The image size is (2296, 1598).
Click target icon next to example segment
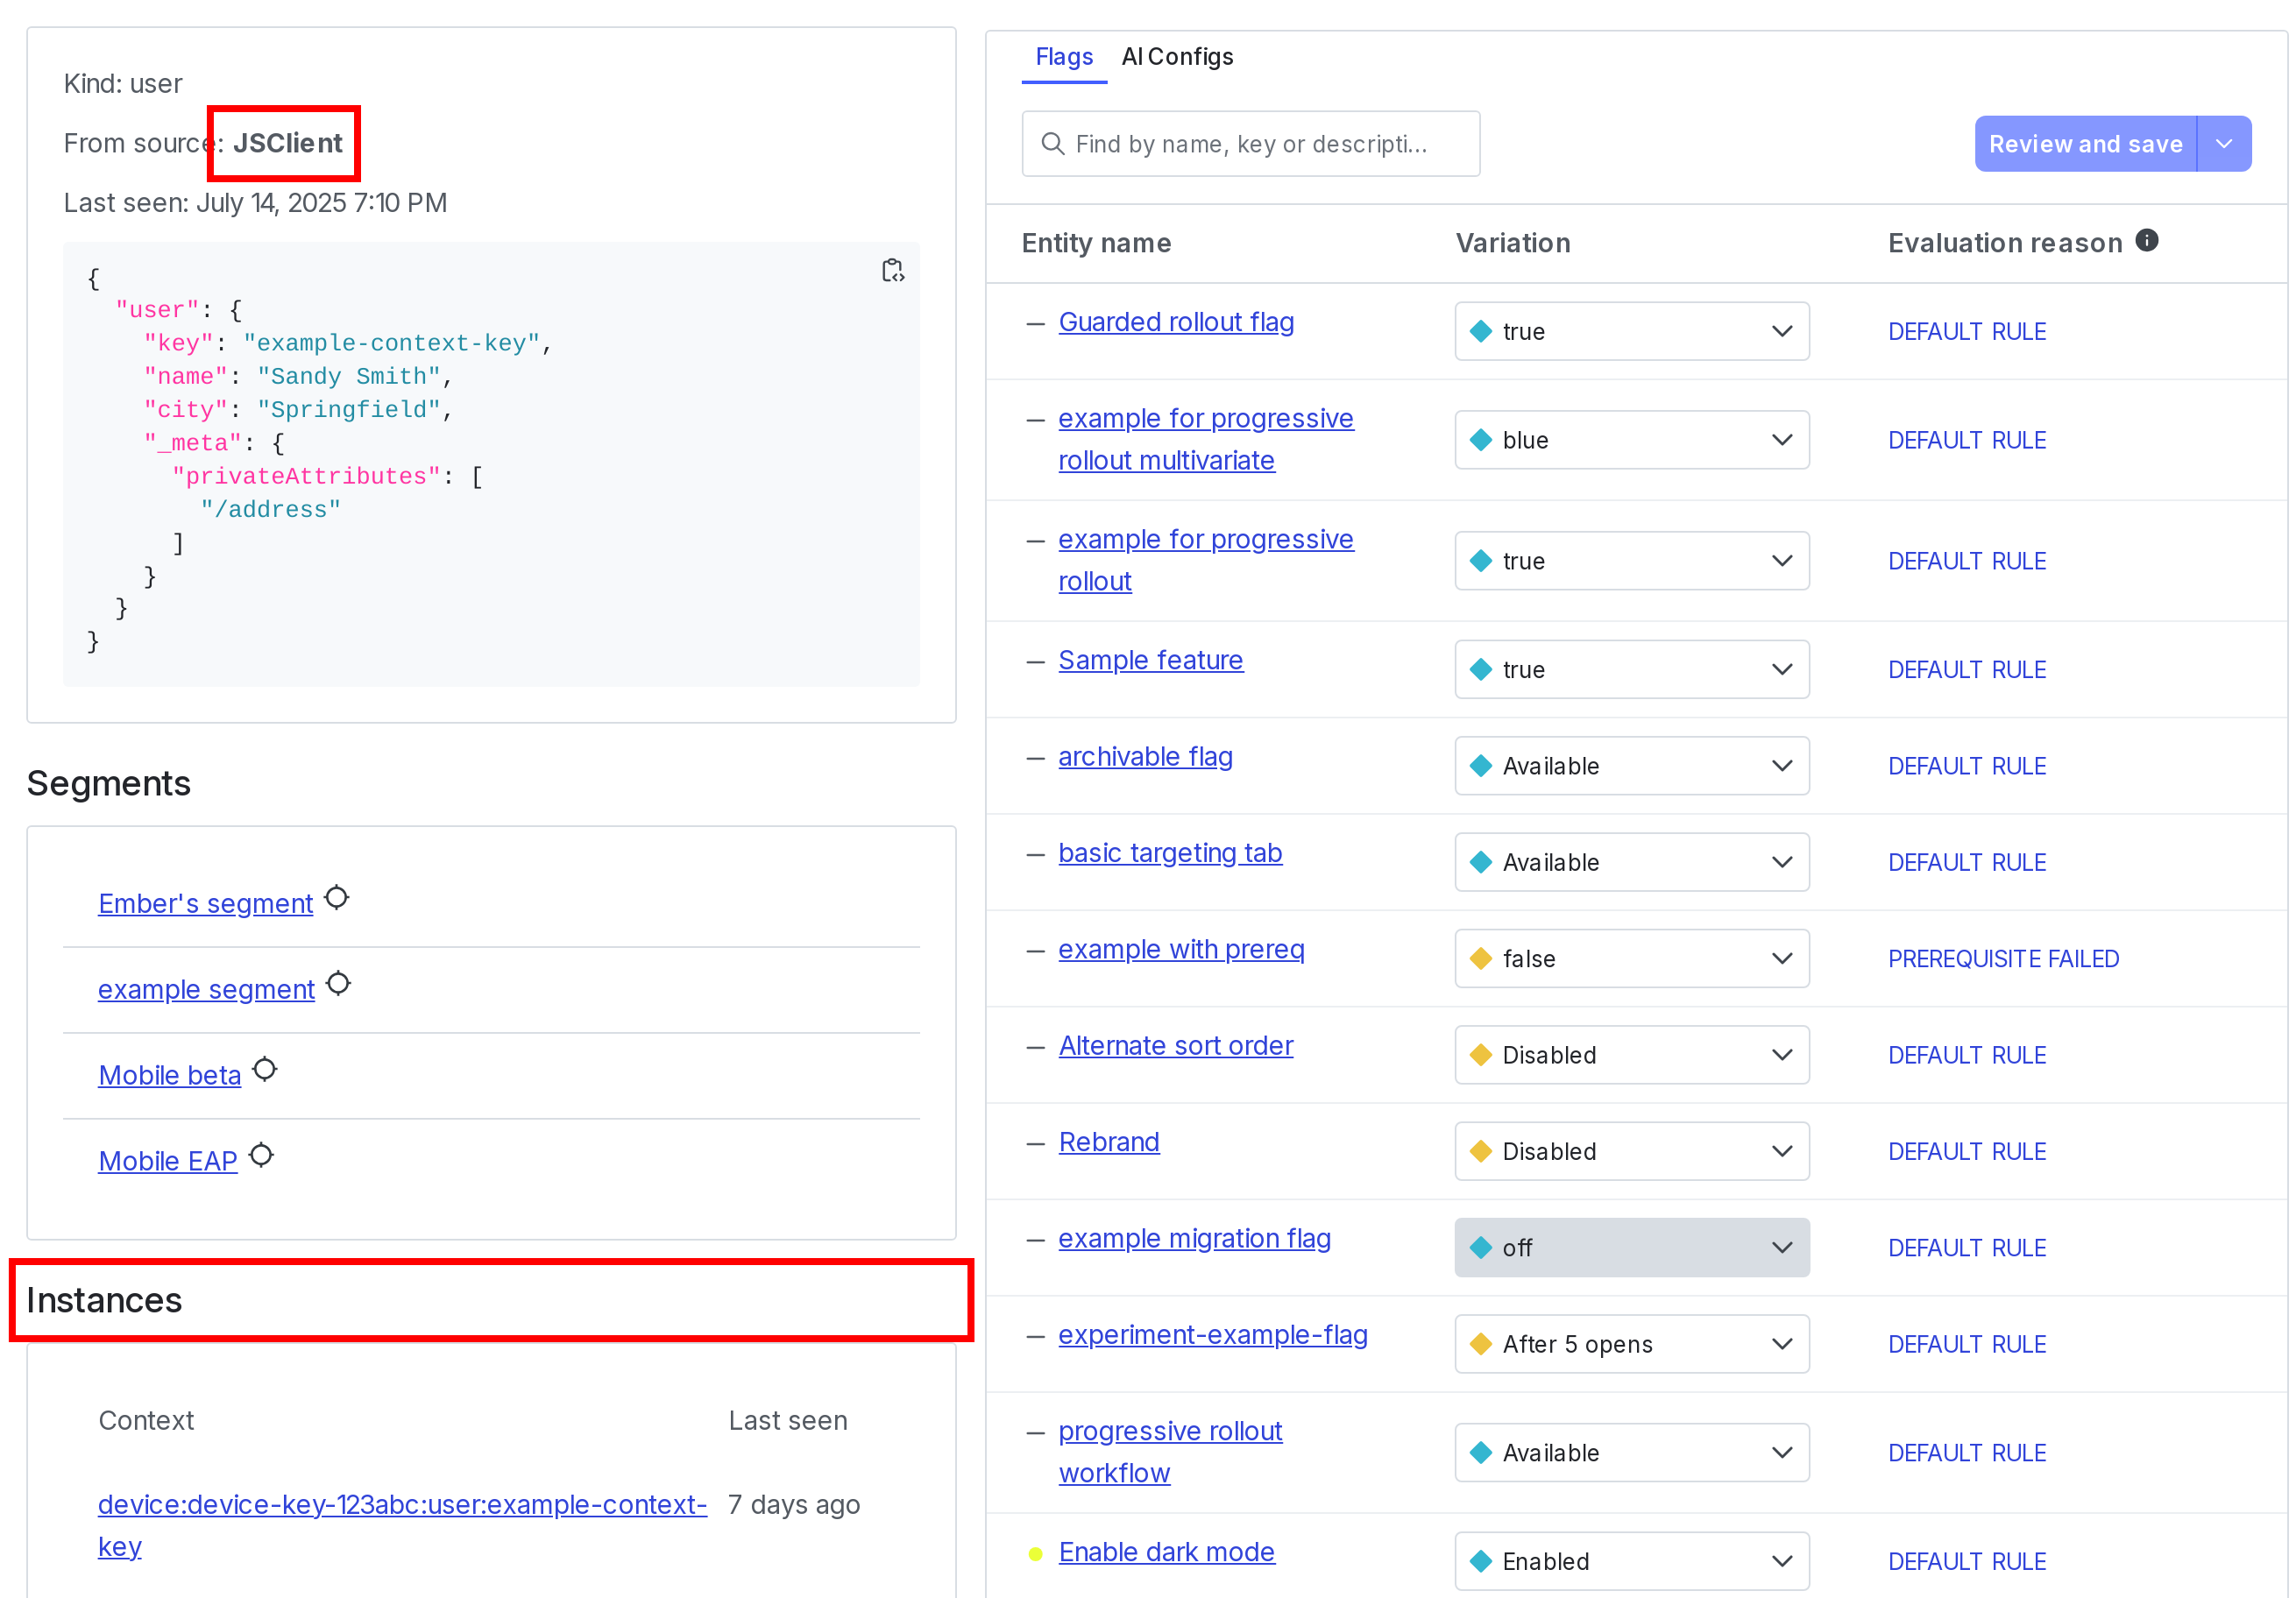339,984
